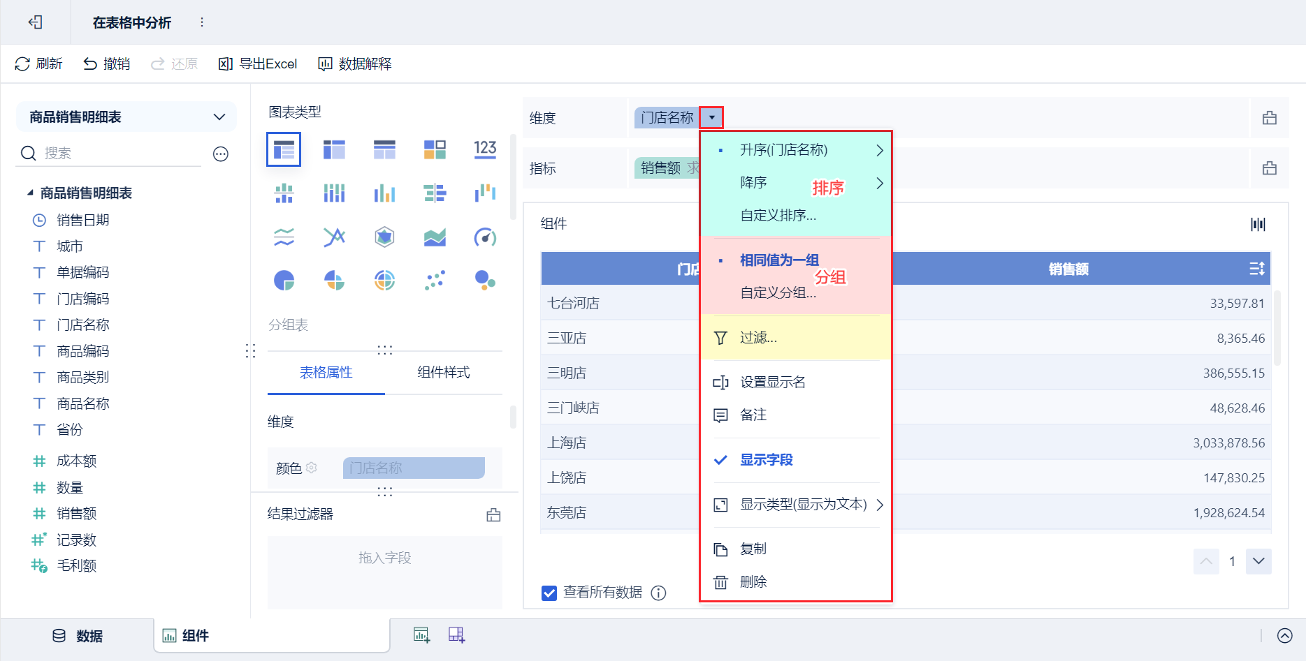
Task: Open field search options next to 搜索
Action: (x=221, y=154)
